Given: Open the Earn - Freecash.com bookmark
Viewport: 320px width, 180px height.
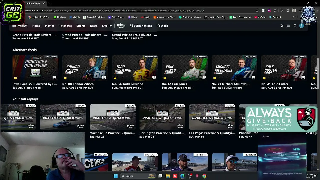Looking at the screenshot, I should [x=240, y=17].
